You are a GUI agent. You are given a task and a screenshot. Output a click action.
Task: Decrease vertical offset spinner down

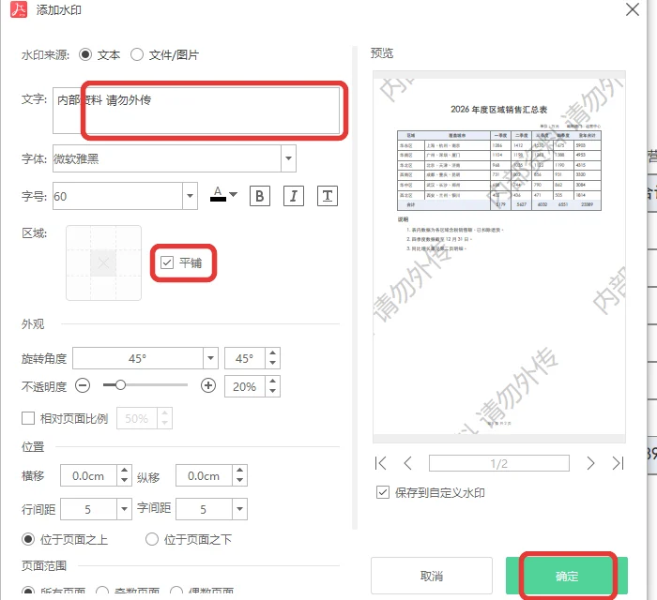[x=239, y=480]
